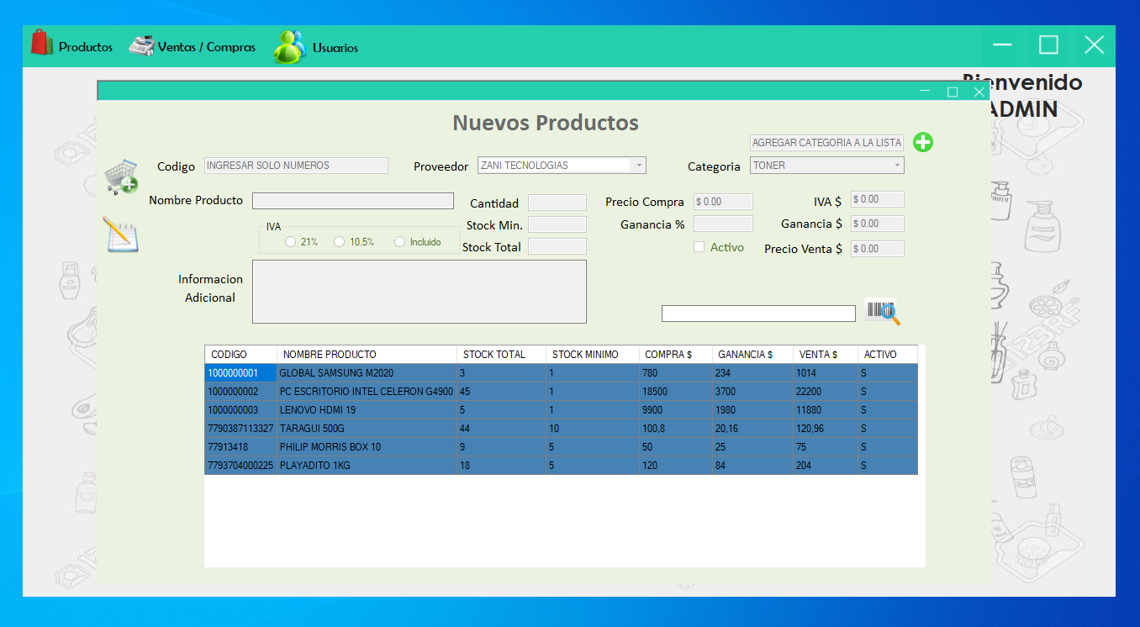1140x627 pixels.
Task: Minimize the main application window
Action: [1003, 45]
